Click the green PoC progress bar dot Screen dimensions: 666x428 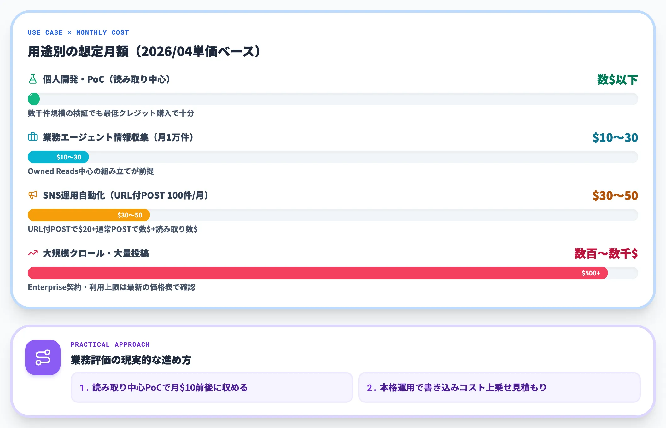(34, 99)
